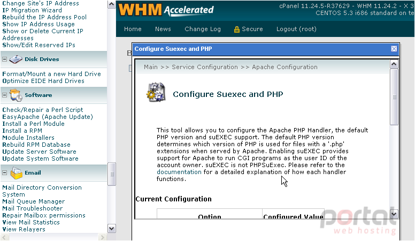This screenshot has width=415, height=241.
Task: Open Install a Perl Module
Action: [x=33, y=124]
